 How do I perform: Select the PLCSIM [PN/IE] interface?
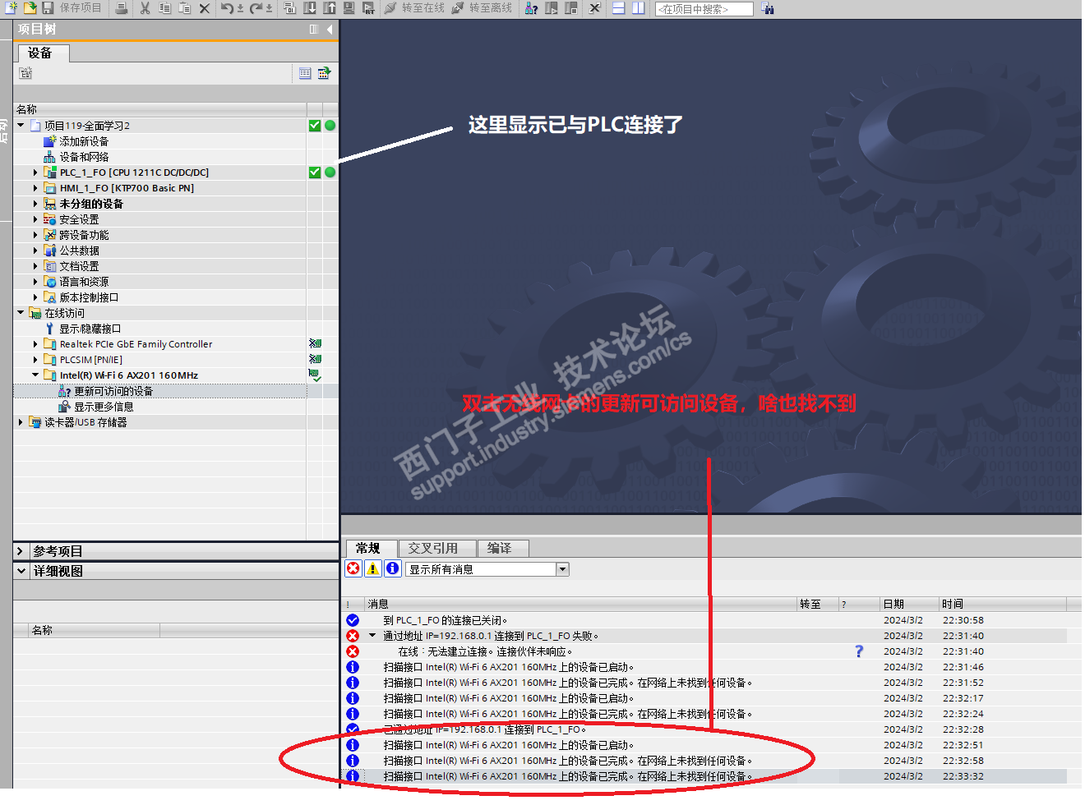coord(90,360)
